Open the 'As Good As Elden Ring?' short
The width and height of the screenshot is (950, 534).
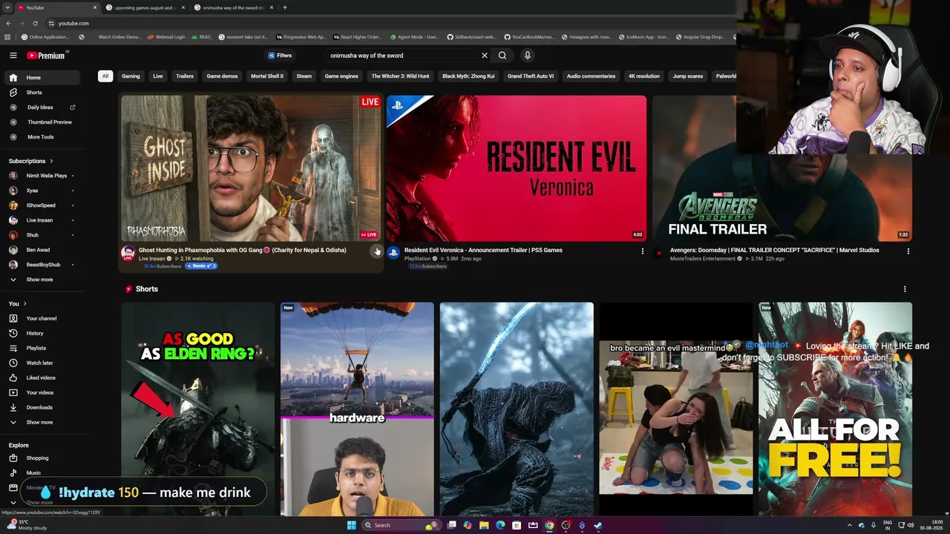click(x=198, y=409)
